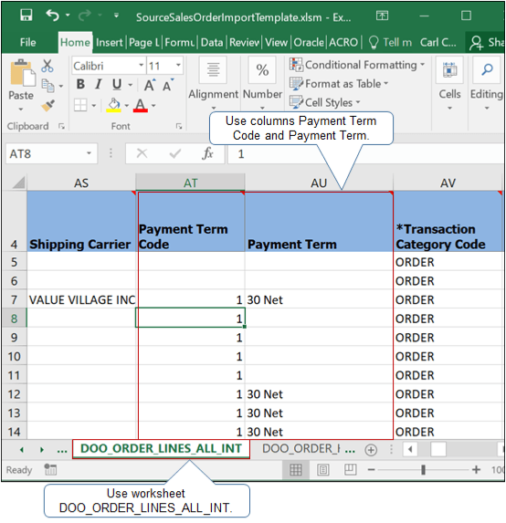The image size is (506, 523).
Task: Select row 8 header
Action: [14, 319]
